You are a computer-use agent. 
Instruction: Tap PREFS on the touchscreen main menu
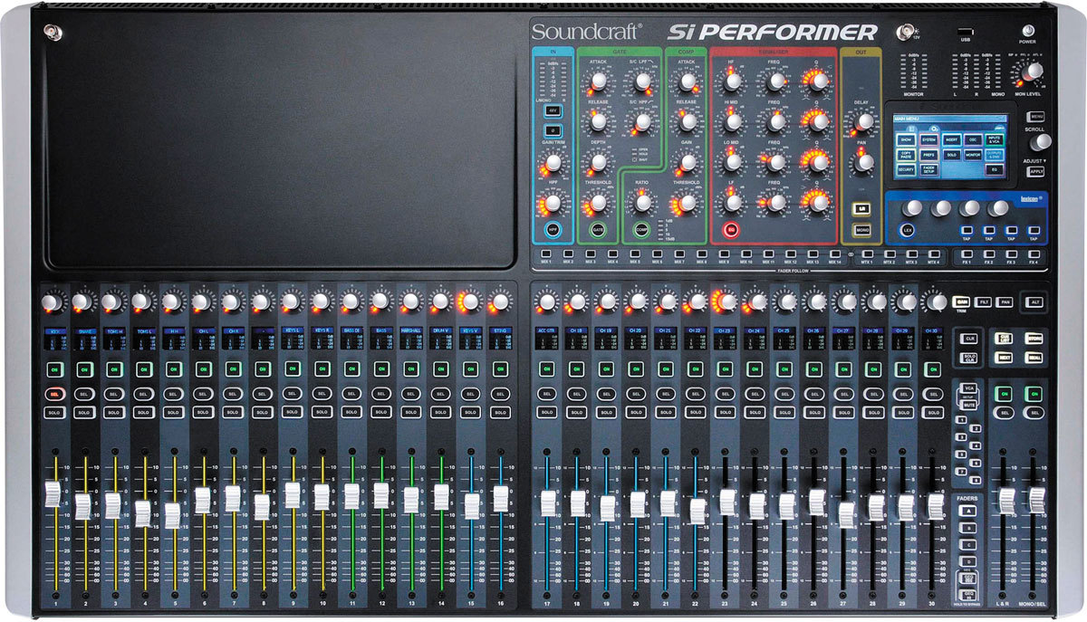coord(928,155)
